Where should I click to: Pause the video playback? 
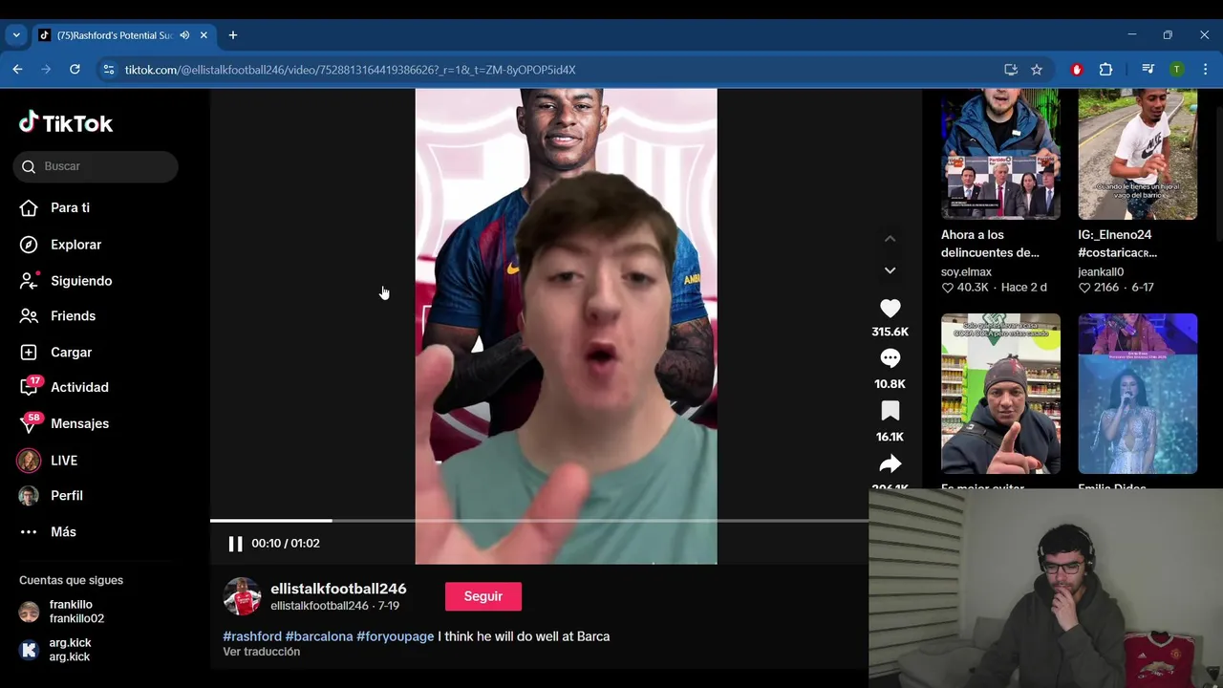[235, 544]
